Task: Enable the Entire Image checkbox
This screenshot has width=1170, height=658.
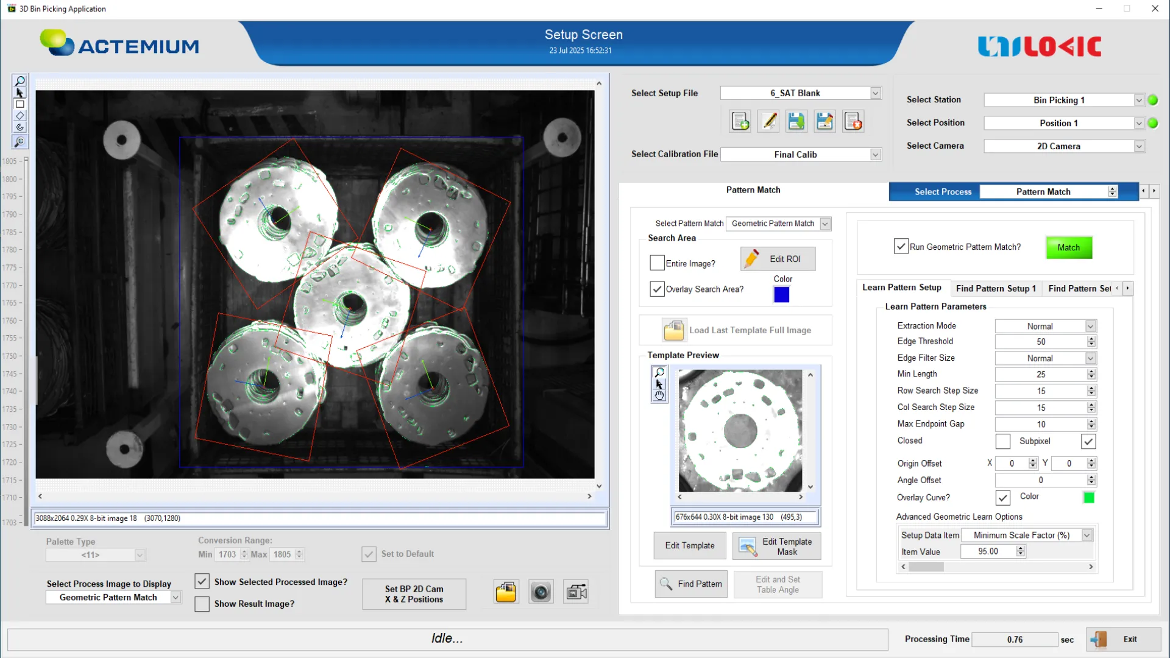Action: (x=657, y=263)
